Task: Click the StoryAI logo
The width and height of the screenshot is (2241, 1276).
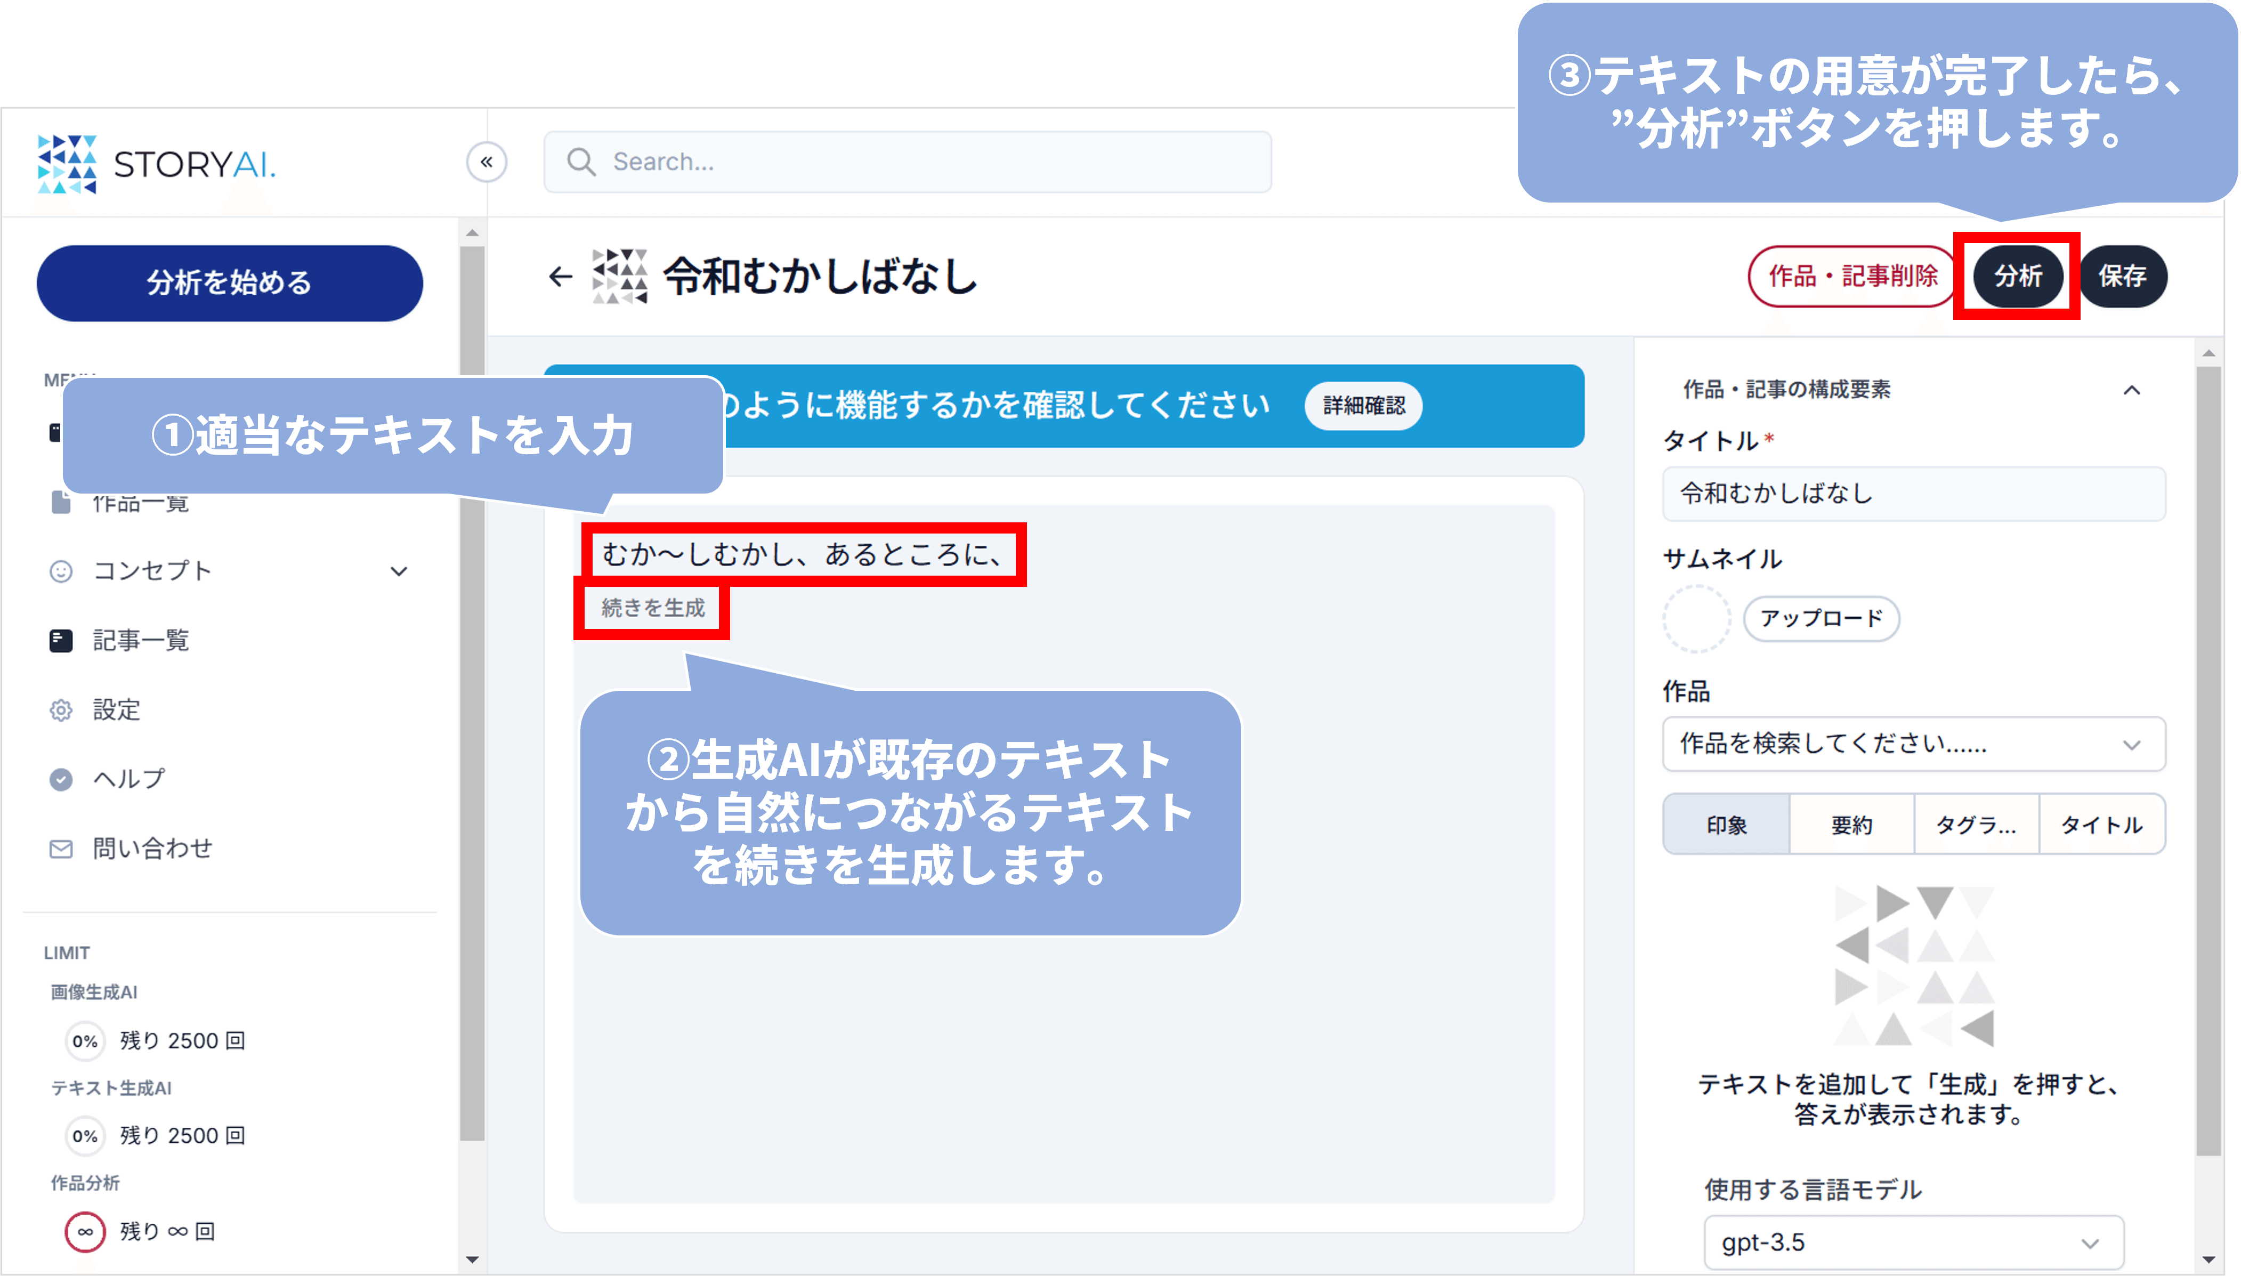Action: click(x=157, y=164)
